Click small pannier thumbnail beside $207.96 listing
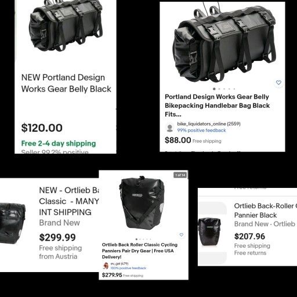This screenshot has width=297, height=297. click(x=209, y=231)
